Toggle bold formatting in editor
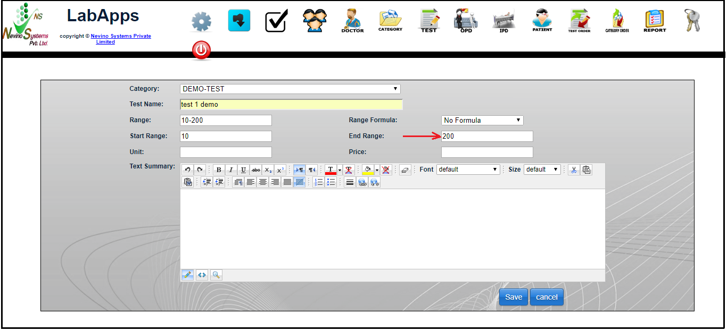Viewport: 727px width, 331px height. point(219,170)
